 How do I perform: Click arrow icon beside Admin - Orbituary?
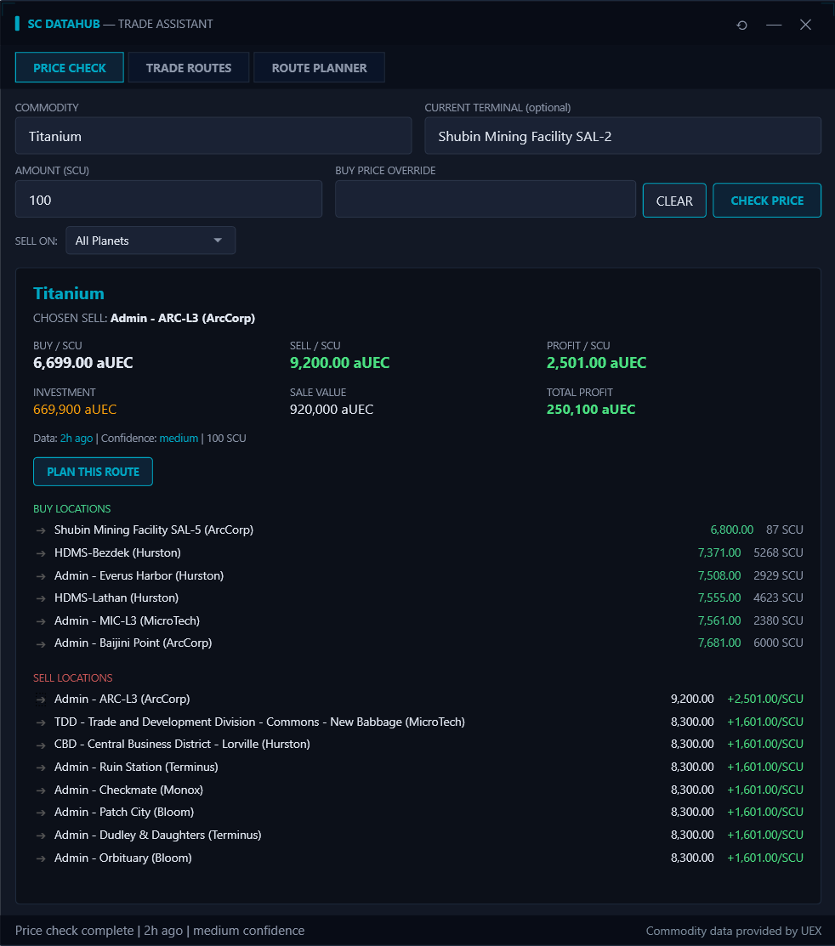coord(41,858)
